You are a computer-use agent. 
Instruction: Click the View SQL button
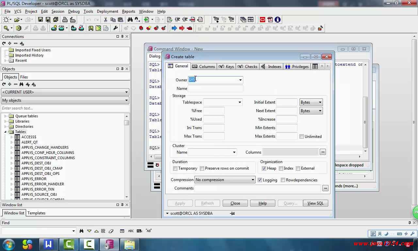coord(315,203)
